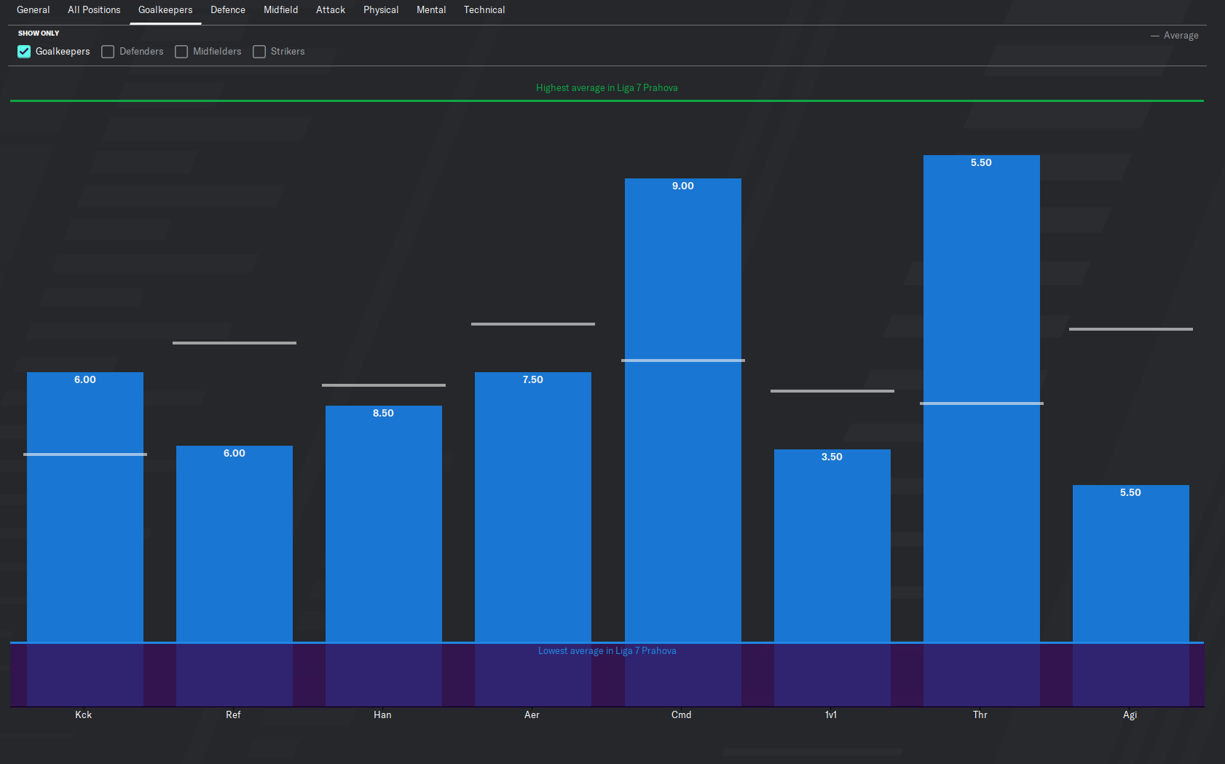The image size is (1225, 764).
Task: Click the Agi axis label
Action: pyautogui.click(x=1130, y=715)
